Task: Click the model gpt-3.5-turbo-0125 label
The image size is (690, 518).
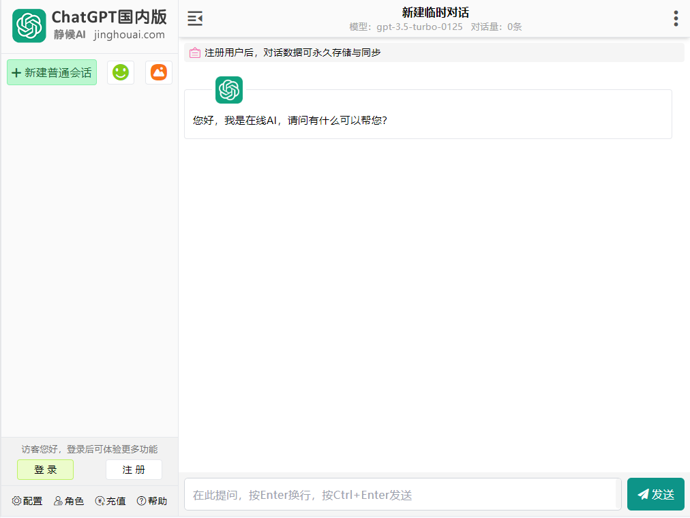Action: point(406,27)
